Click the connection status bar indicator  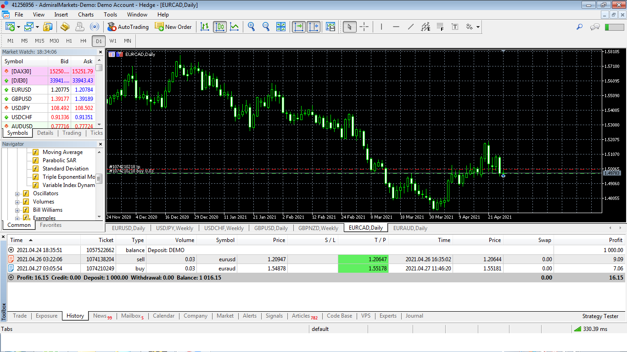[x=590, y=329]
